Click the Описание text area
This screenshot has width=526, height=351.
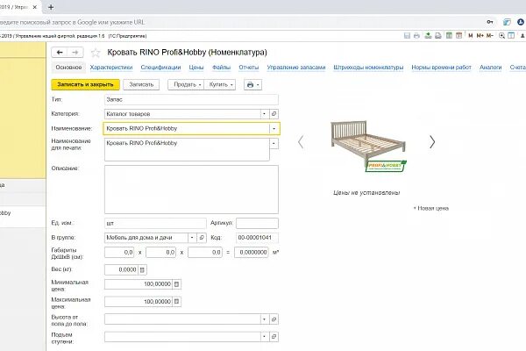[191, 190]
